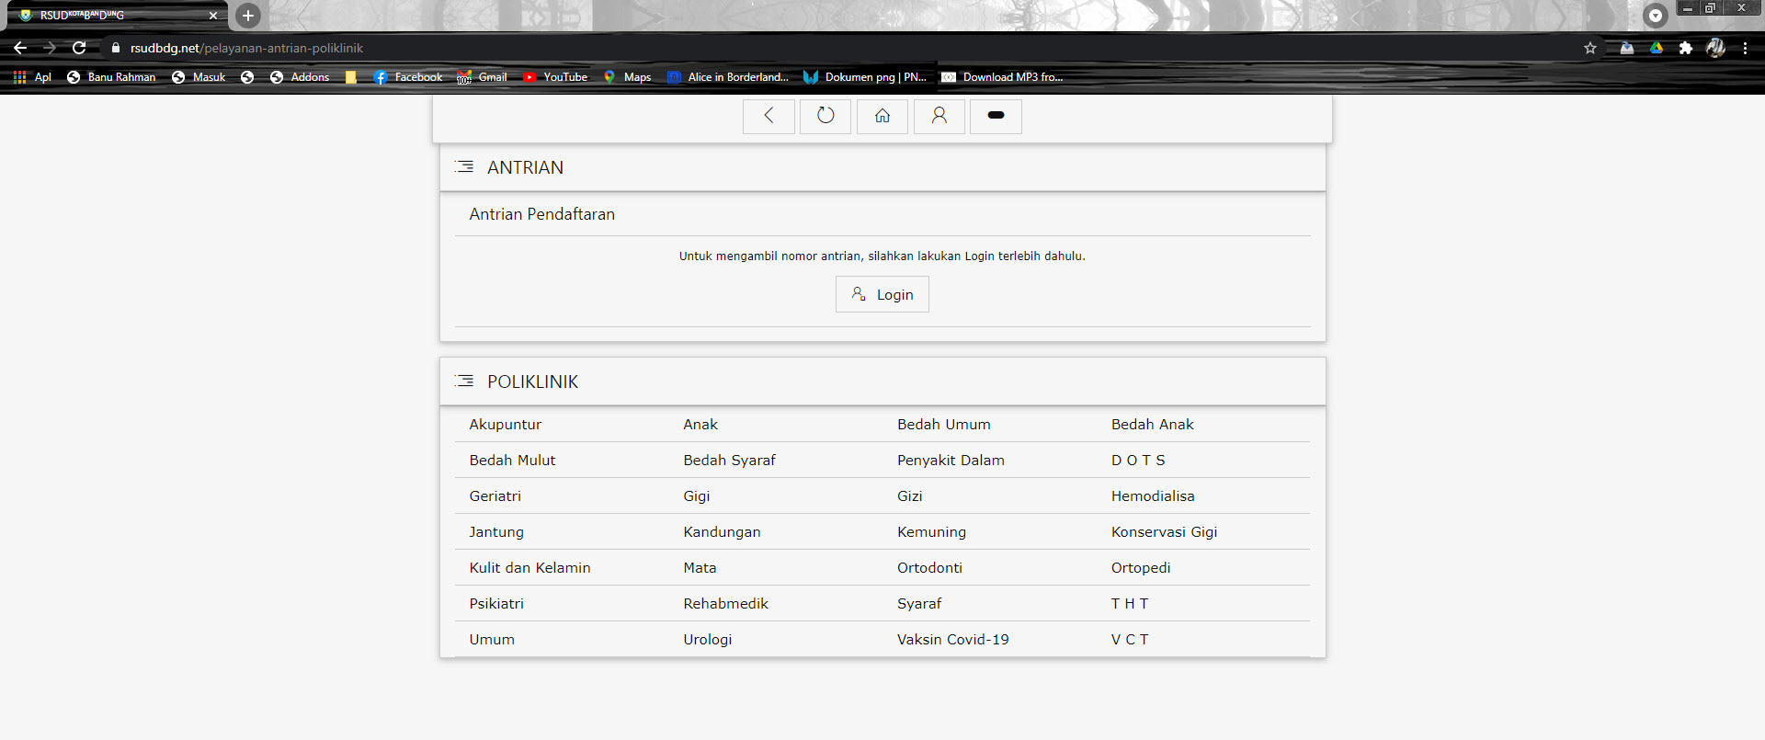Open the Apl apps bookmark
The height and width of the screenshot is (740, 1765).
coord(32,77)
